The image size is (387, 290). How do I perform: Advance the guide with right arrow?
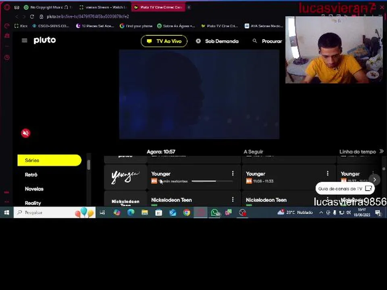pos(375,180)
